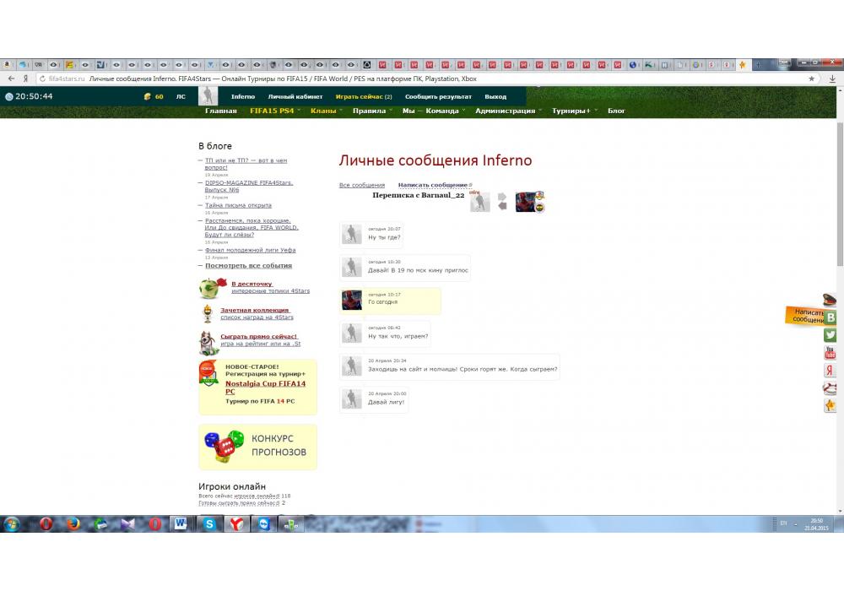Viewport: 844px width, 591px height.
Task: Open the Word icon in the taskbar
Action: coord(181,524)
